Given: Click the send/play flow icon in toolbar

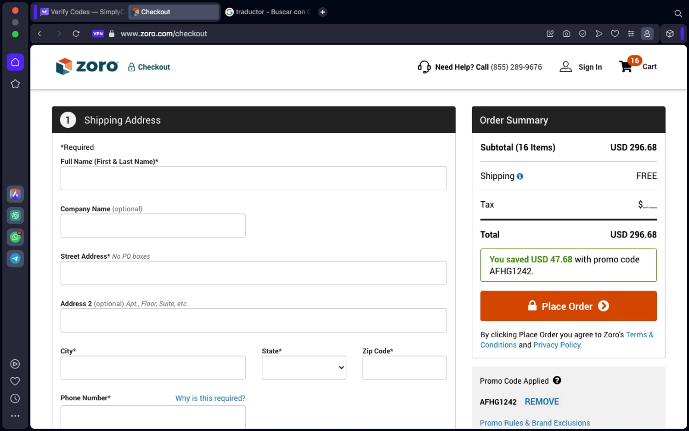Looking at the screenshot, I should pyautogui.click(x=599, y=34).
